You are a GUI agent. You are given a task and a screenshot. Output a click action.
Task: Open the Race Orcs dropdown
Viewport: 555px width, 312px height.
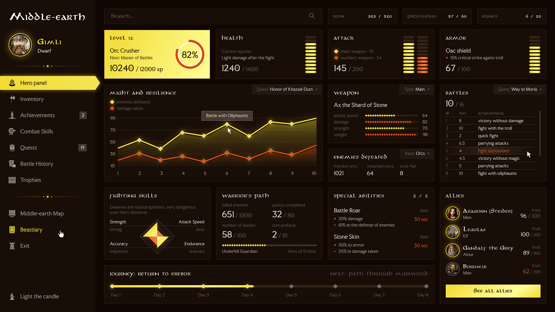point(417,154)
